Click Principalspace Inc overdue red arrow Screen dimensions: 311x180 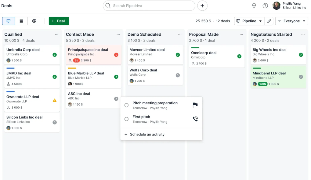pos(116,55)
